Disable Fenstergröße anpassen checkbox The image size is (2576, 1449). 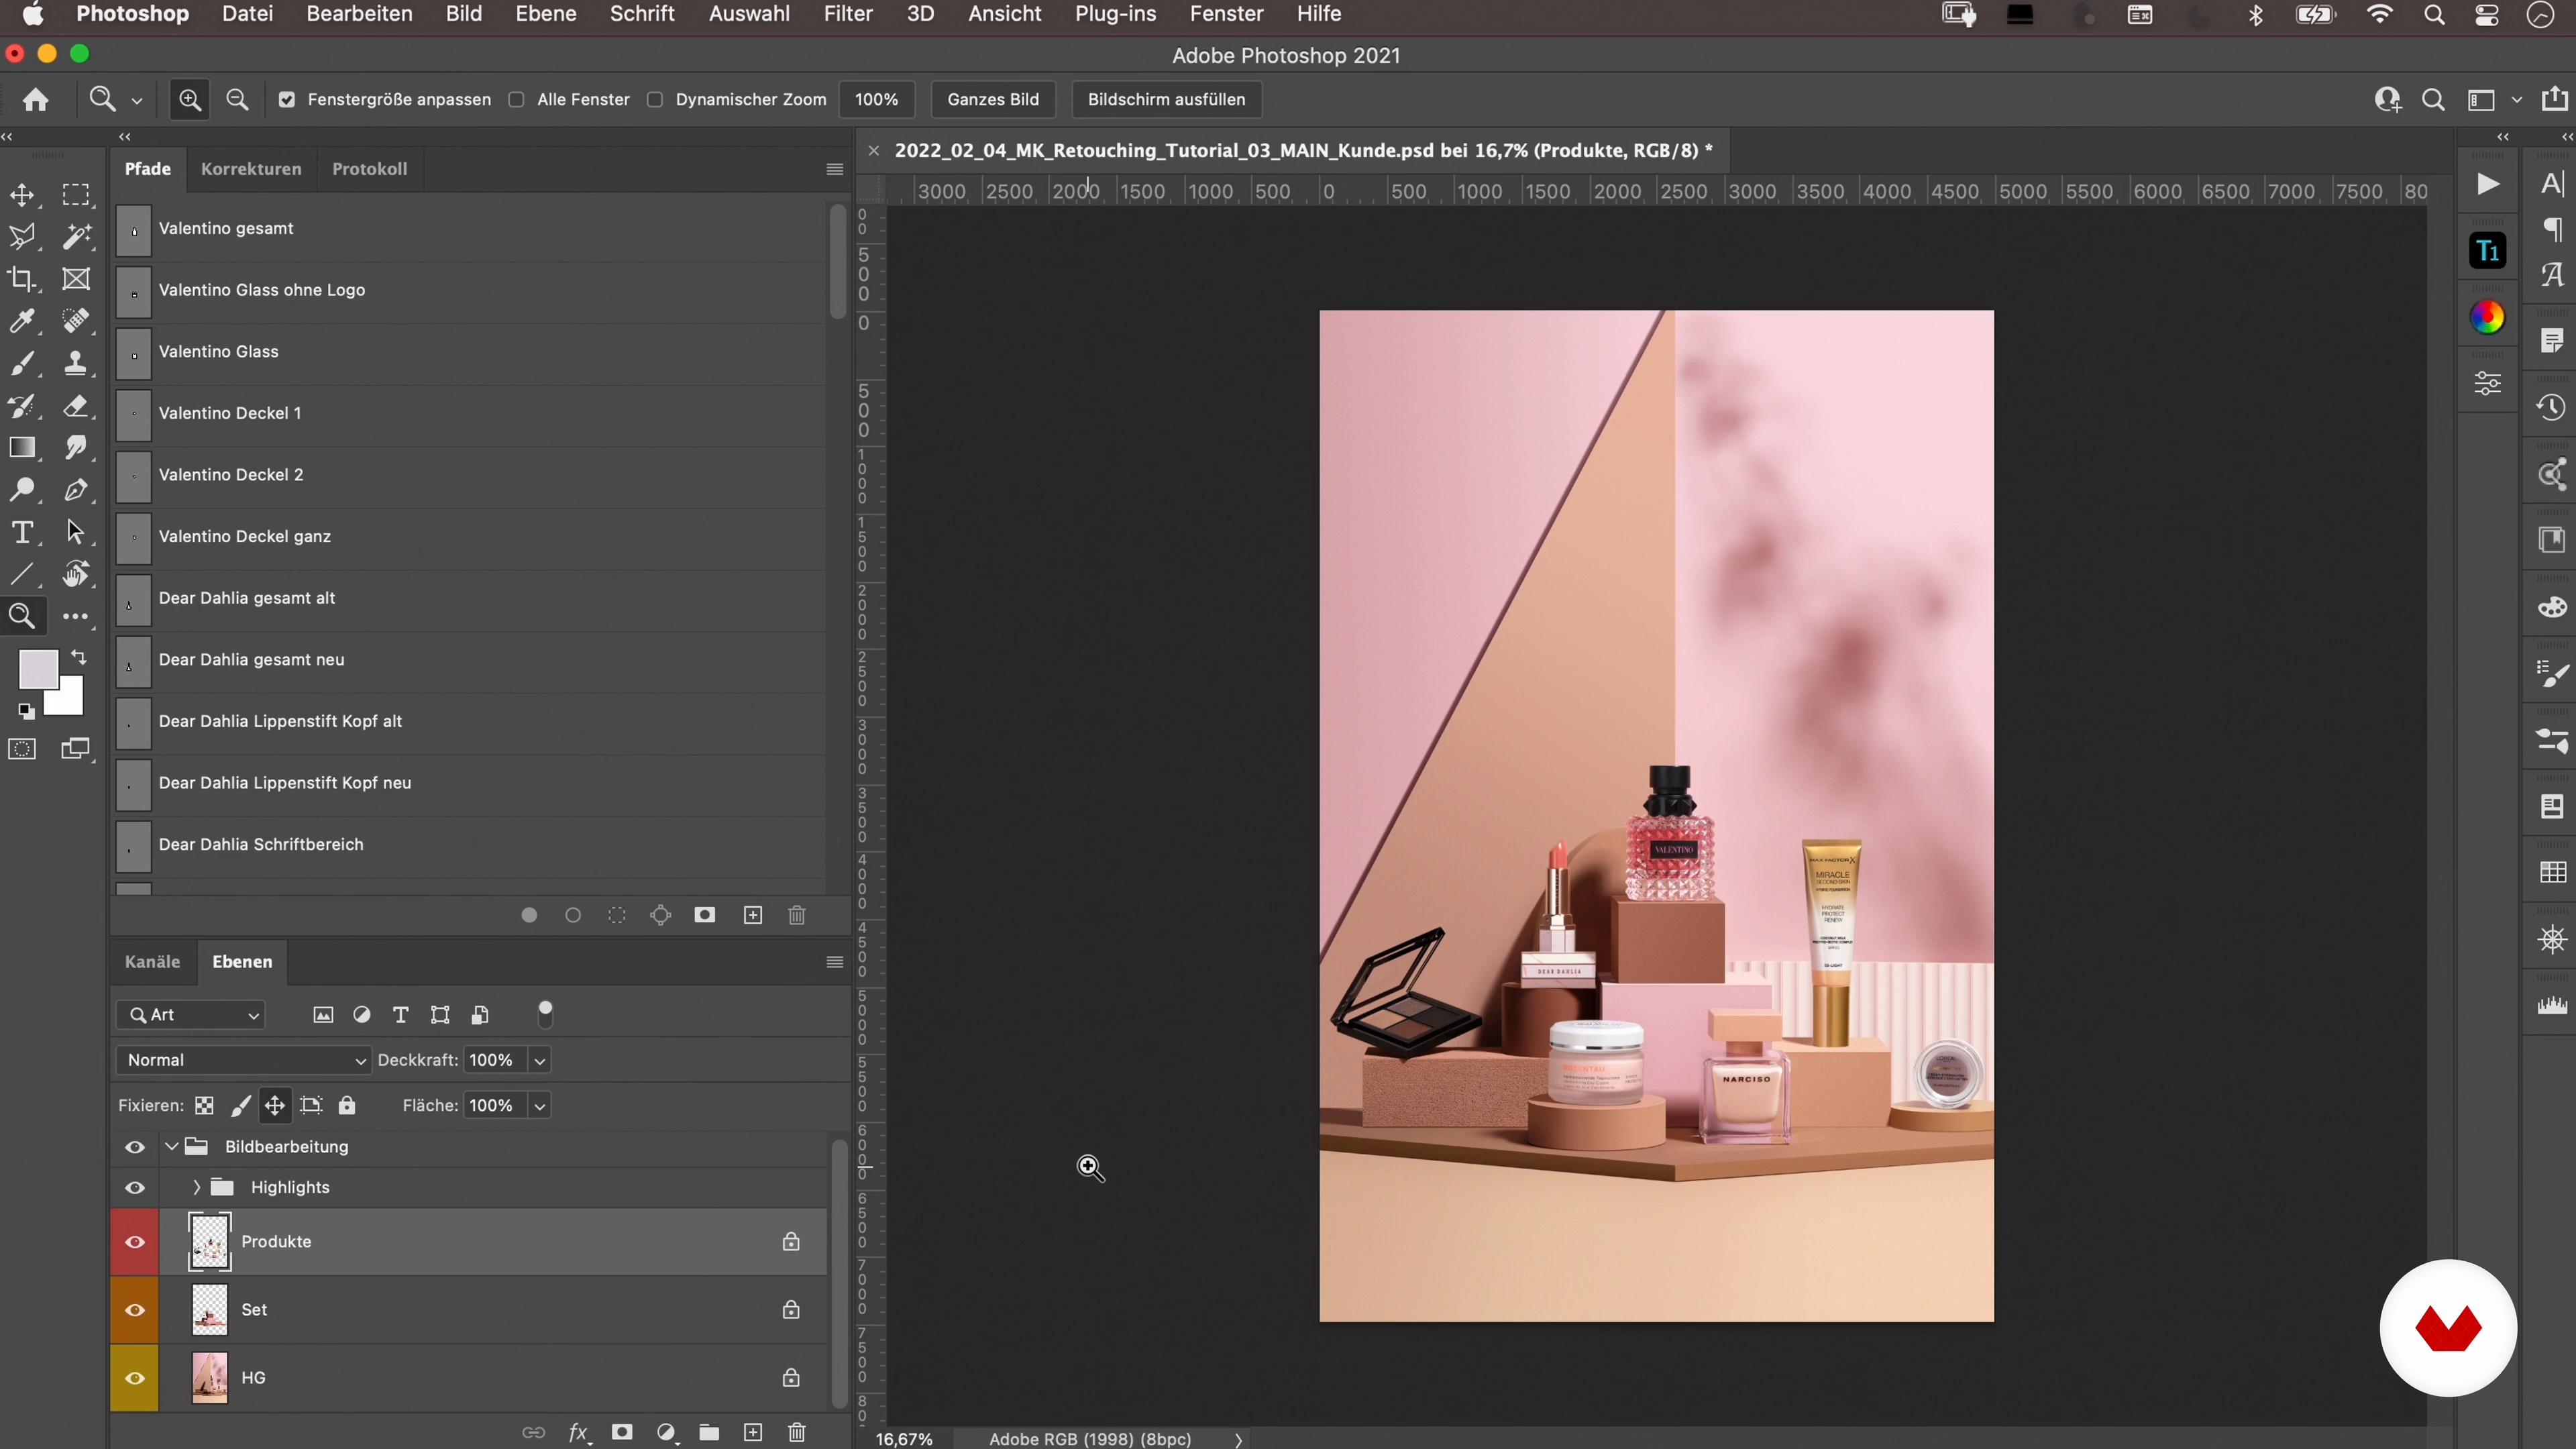287,99
